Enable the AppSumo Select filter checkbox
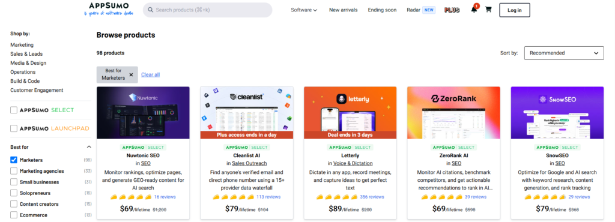The height and width of the screenshot is (222, 615). [x=14, y=110]
